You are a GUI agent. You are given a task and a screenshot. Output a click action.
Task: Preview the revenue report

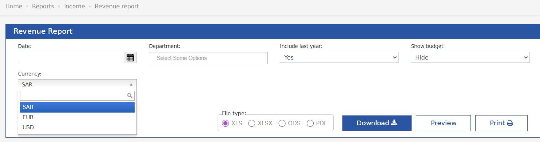coord(443,123)
